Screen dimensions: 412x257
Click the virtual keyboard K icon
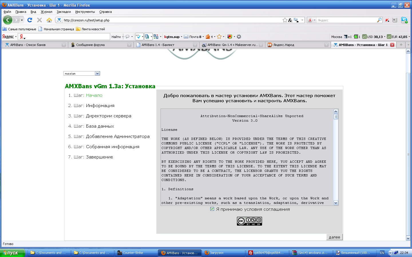[x=395, y=20]
